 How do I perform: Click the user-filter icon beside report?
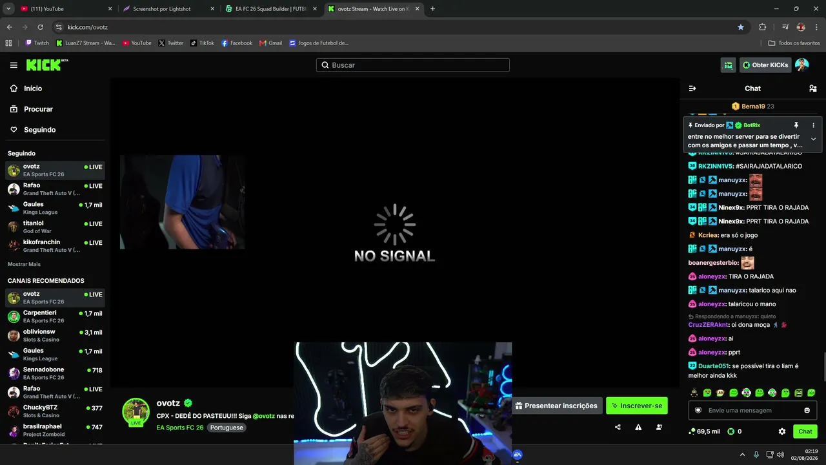tap(659, 427)
